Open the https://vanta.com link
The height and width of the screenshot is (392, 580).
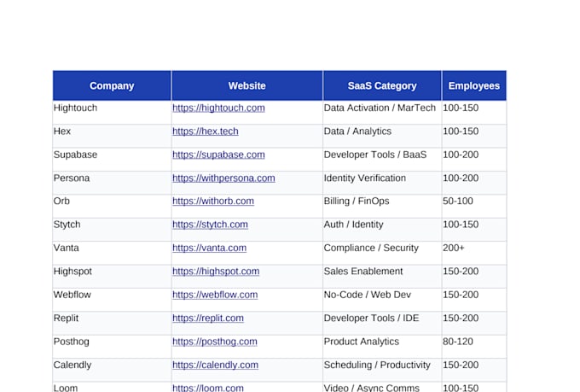(209, 248)
